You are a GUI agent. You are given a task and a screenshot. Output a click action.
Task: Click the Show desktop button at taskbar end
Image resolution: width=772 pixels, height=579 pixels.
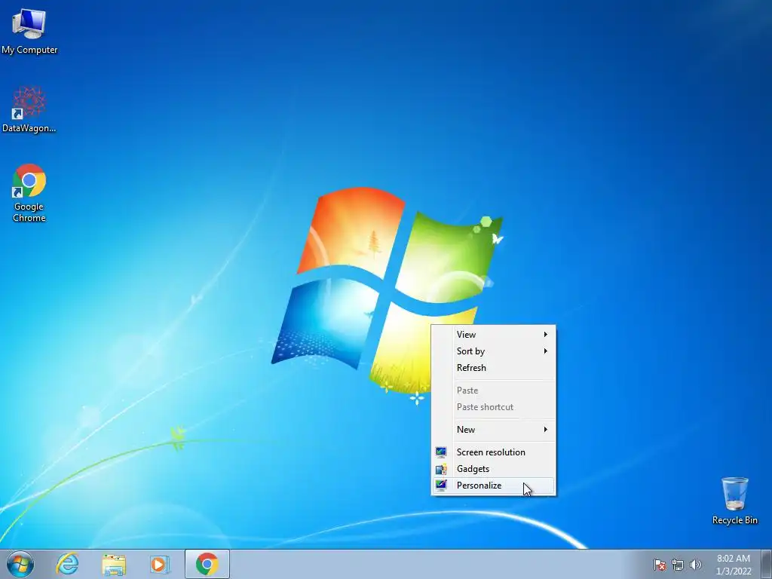[x=767, y=564]
